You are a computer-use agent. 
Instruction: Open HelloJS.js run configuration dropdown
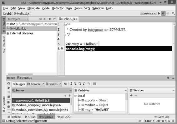pos(148,13)
